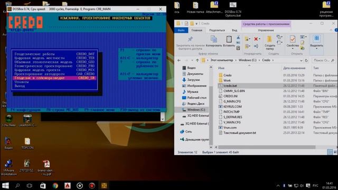Click the Rename icon in Organize group

tap(256, 46)
